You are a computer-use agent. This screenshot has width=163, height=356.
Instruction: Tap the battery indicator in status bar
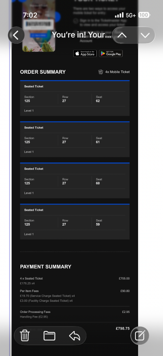(x=144, y=15)
